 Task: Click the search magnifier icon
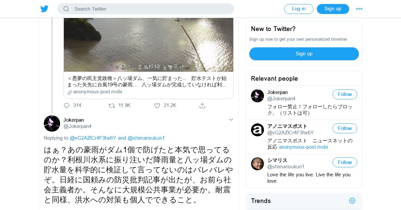coord(66,9)
